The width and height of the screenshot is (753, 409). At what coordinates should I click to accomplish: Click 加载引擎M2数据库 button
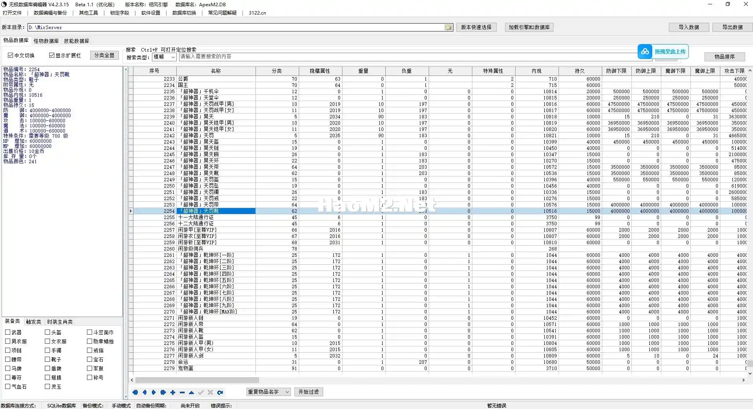tap(529, 27)
